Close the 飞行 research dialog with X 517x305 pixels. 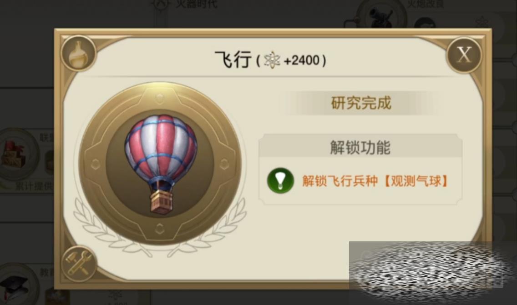[464, 55]
